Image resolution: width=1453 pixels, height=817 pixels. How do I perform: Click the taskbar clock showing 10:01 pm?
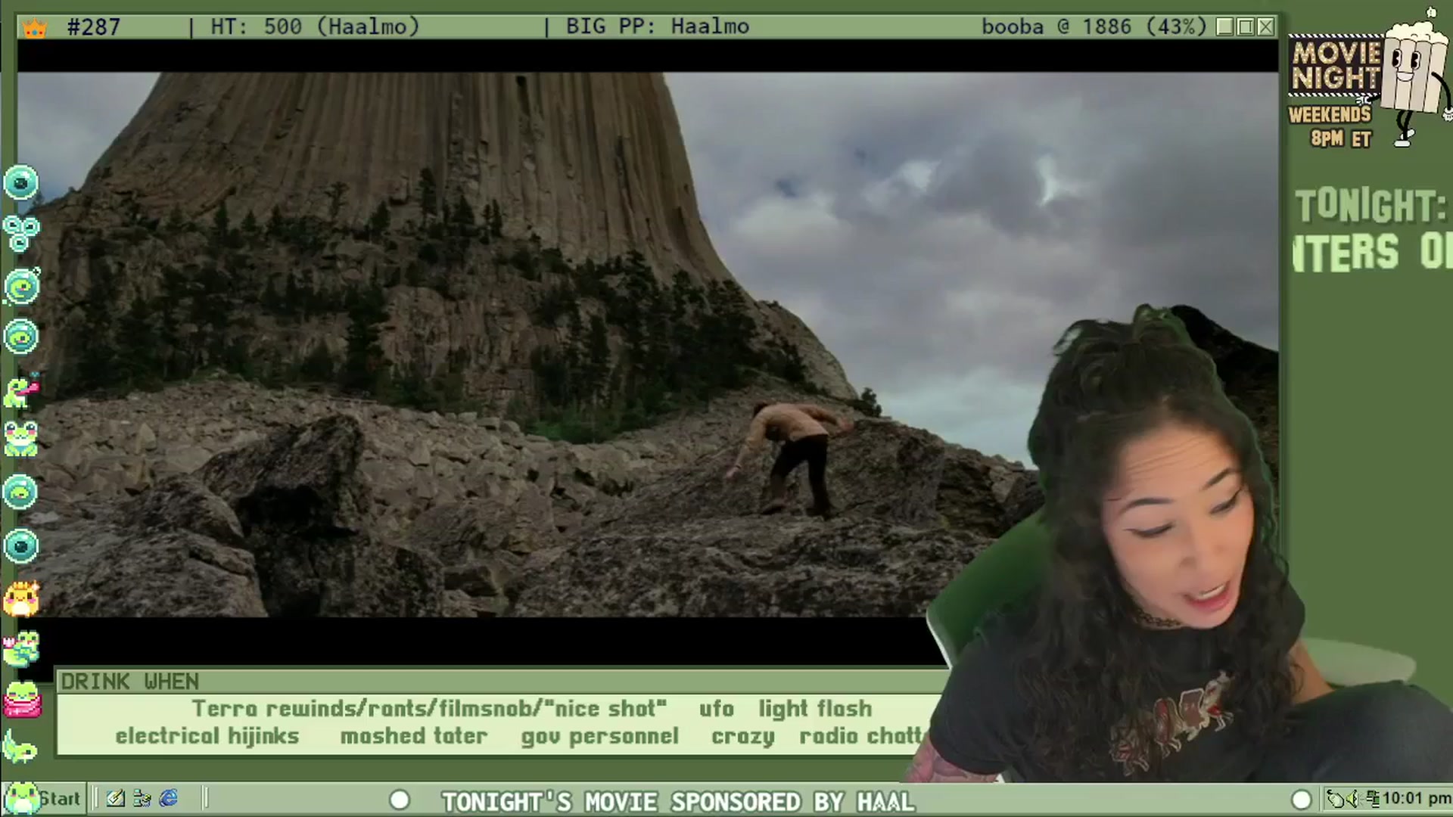[1417, 798]
